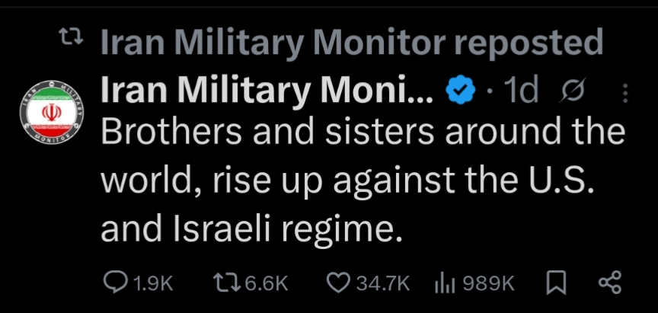
Task: Click the blue verified badge
Action: [x=458, y=93]
